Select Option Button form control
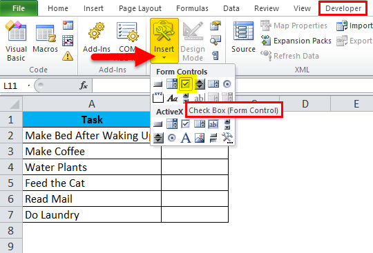 click(227, 84)
